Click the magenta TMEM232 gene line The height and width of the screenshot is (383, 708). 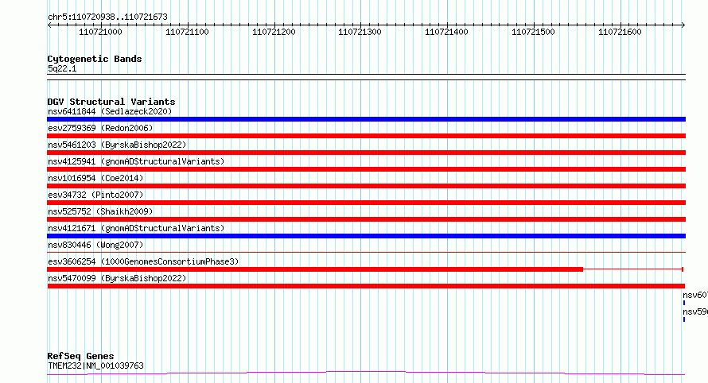point(366,373)
